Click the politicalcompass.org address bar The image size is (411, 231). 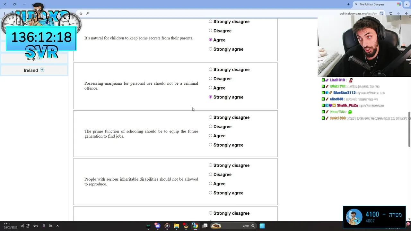pos(358,13)
